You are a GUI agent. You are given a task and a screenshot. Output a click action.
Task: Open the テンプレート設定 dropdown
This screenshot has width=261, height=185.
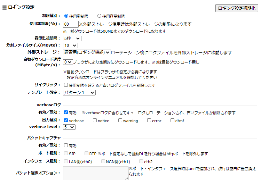pos(79,93)
